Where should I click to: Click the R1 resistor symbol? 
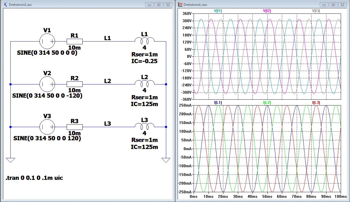point(75,41)
